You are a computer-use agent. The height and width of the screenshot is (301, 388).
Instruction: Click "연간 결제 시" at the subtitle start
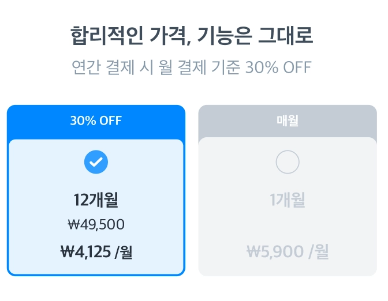coord(107,67)
